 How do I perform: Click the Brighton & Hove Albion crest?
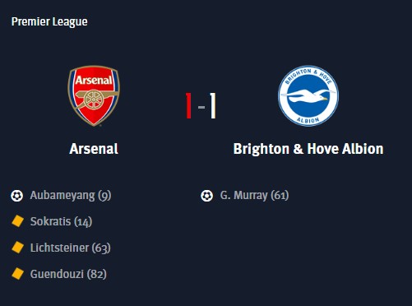point(308,95)
